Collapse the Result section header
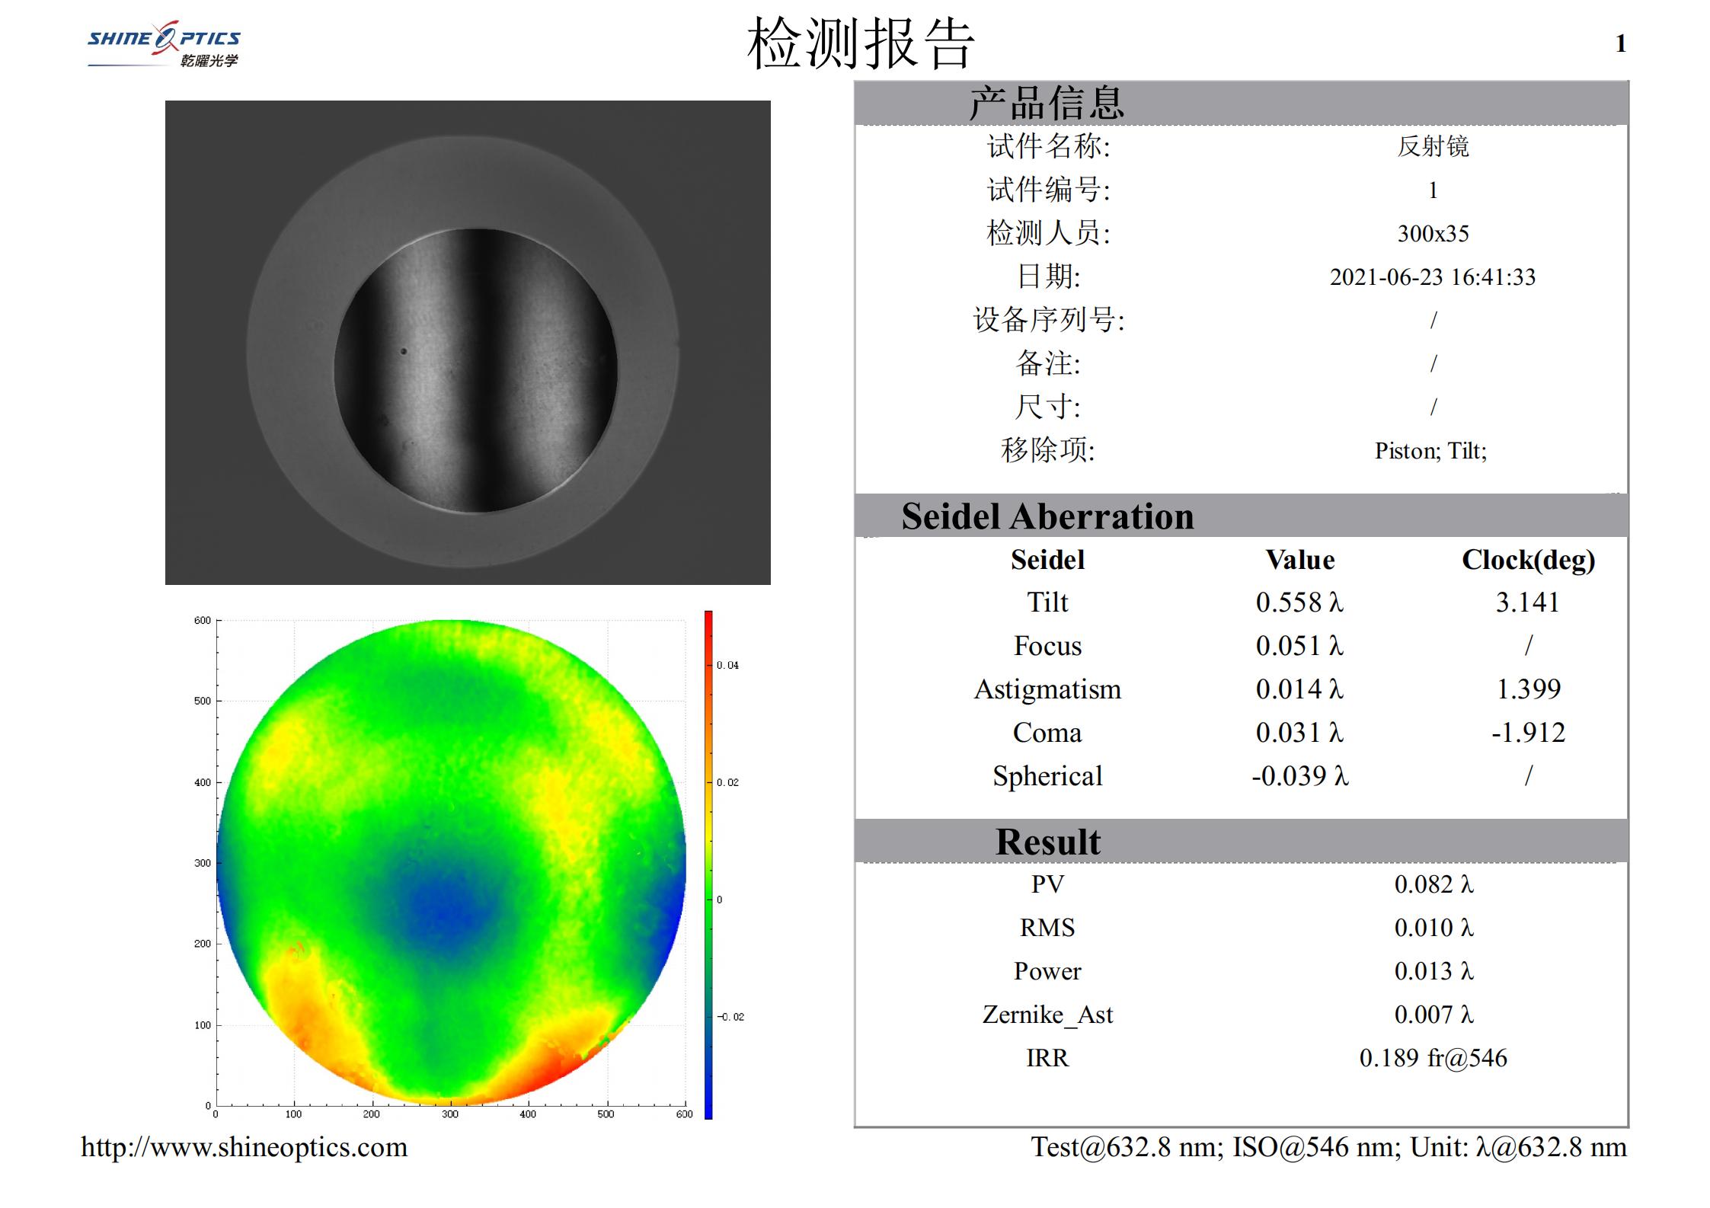The height and width of the screenshot is (1208, 1710). [x=1050, y=842]
